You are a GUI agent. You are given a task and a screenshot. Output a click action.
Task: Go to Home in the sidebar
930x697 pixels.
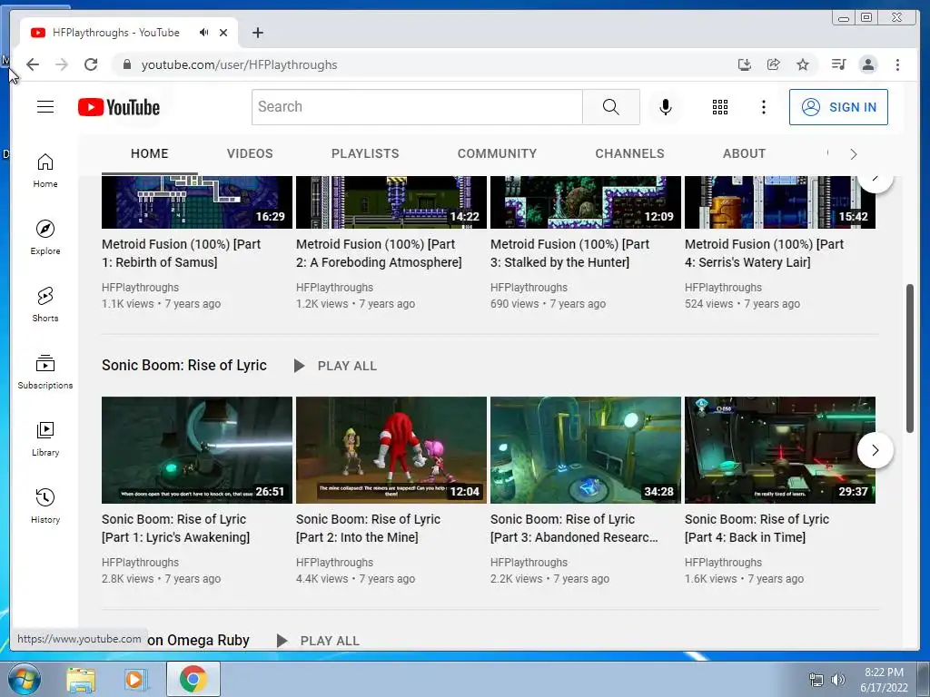coord(45,171)
